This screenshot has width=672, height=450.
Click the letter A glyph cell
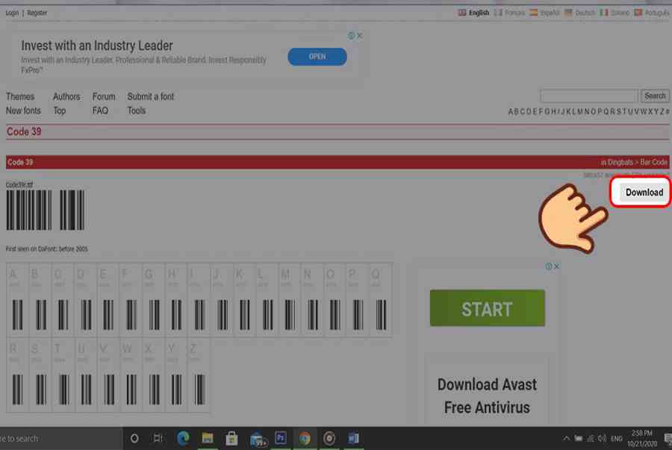point(18,299)
